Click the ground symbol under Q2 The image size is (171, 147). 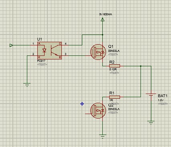pyautogui.click(x=103, y=136)
